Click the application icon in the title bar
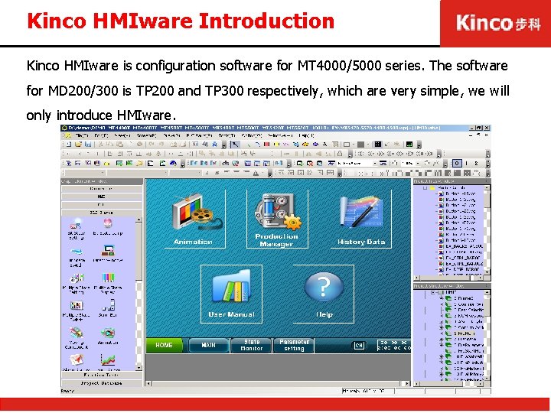Viewport: 551px width, 413px height. [64, 128]
